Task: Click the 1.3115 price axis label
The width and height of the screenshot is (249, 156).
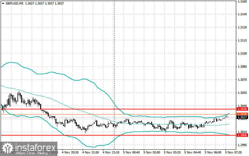Action: pos(242,40)
